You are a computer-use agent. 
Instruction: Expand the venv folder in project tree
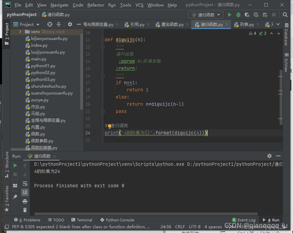(x=20, y=32)
